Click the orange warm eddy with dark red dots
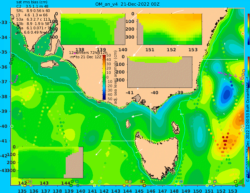Viewport: 250px width, 193px height. (228, 141)
